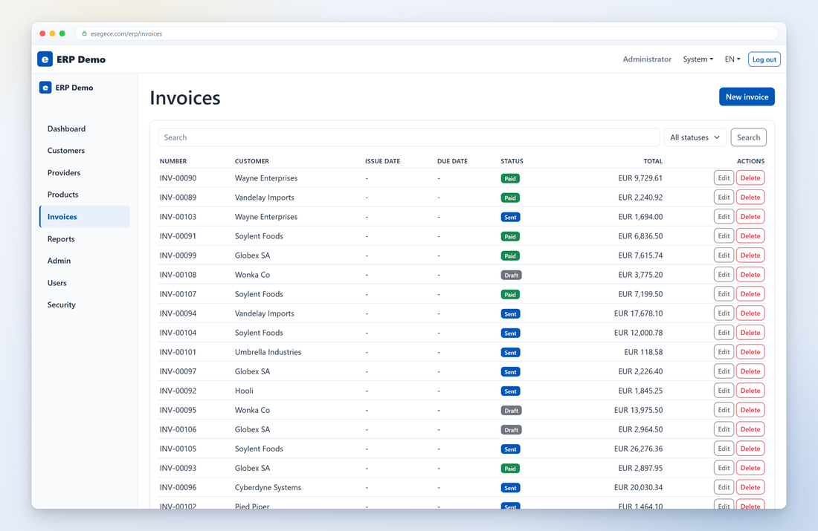Open Providers in the sidebar
The image size is (818, 531).
[x=85, y=172]
